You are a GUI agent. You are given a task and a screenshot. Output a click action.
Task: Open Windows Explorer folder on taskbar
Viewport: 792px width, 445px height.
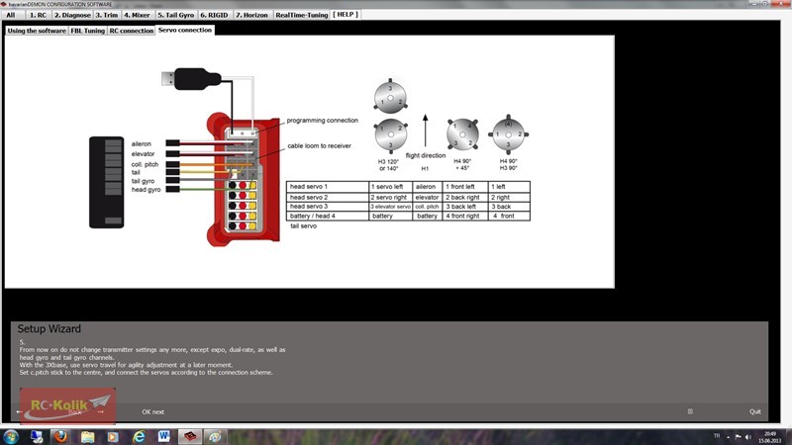click(x=87, y=436)
